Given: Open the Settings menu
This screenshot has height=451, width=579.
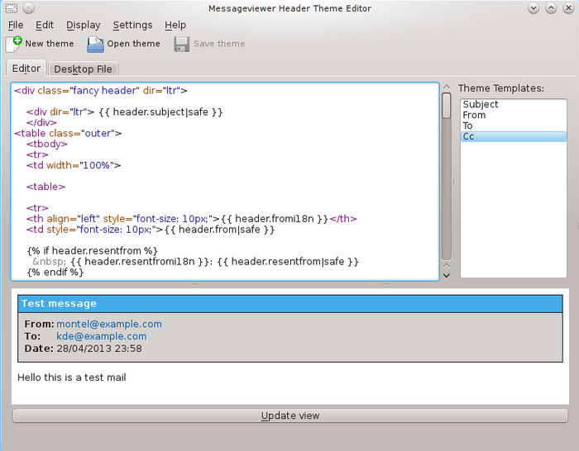Looking at the screenshot, I should click(x=132, y=26).
